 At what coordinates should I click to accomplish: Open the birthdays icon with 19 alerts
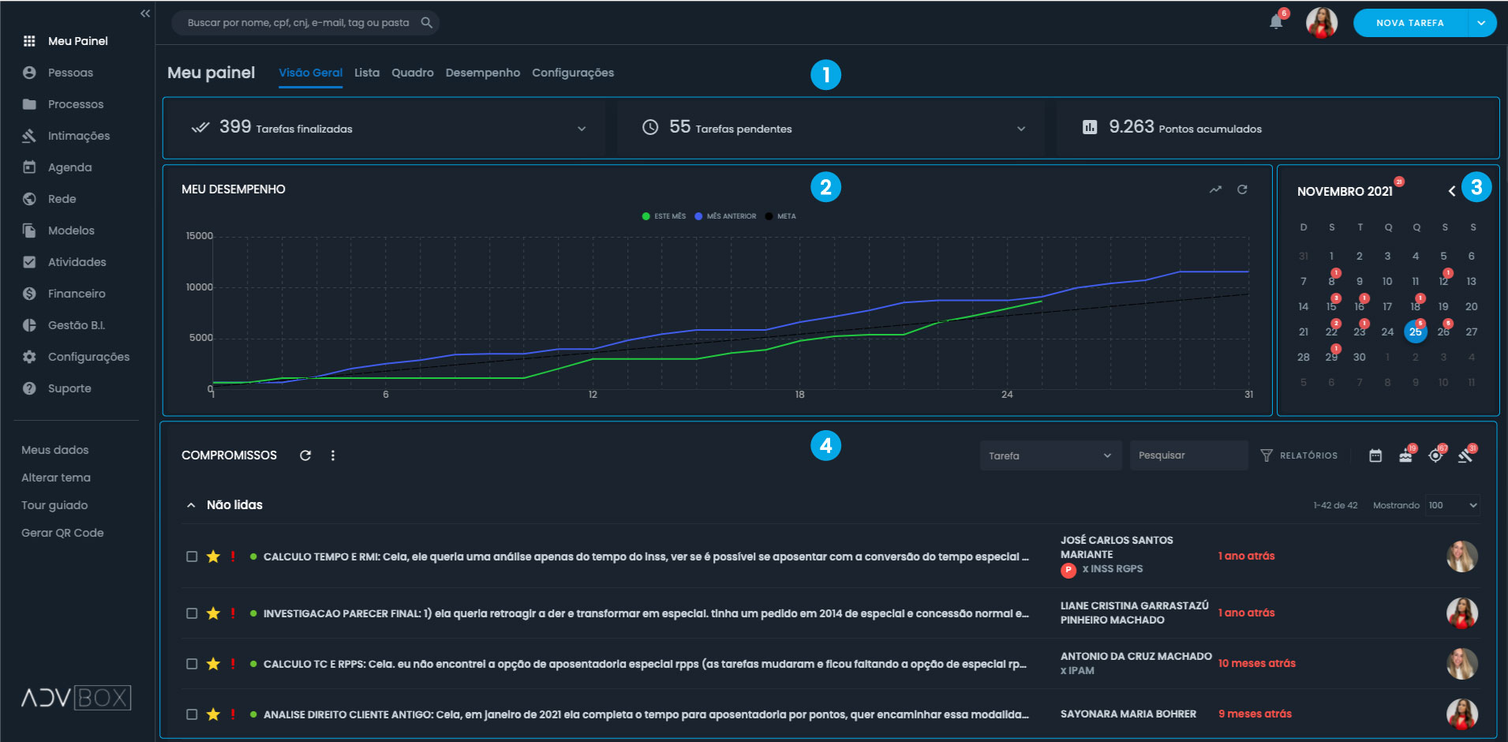click(x=1406, y=455)
